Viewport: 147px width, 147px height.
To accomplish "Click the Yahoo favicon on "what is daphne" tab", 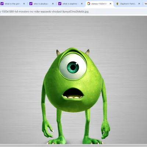I will coord(60,4).
